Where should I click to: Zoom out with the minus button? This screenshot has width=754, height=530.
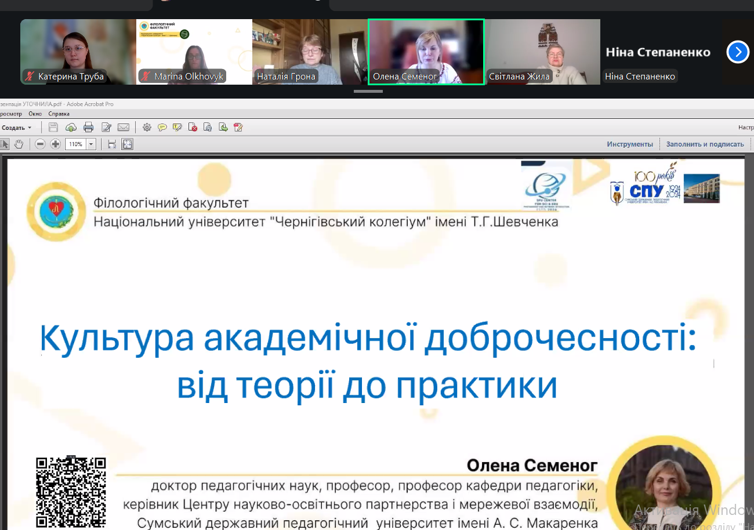[40, 144]
